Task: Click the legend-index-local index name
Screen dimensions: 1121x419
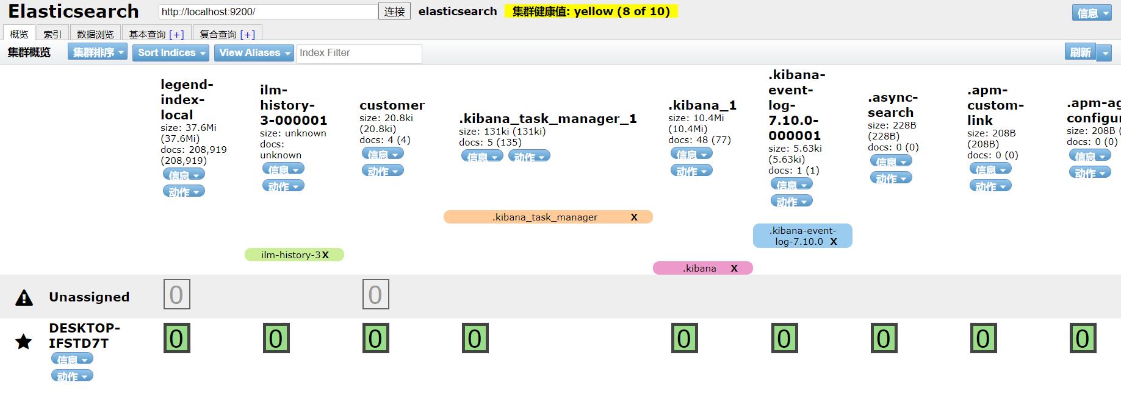Action: pyautogui.click(x=187, y=100)
